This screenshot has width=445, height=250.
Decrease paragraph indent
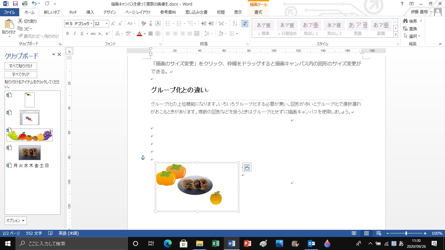click(x=204, y=23)
